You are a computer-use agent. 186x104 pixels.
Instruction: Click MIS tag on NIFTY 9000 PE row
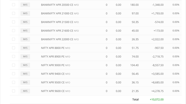[25, 65]
